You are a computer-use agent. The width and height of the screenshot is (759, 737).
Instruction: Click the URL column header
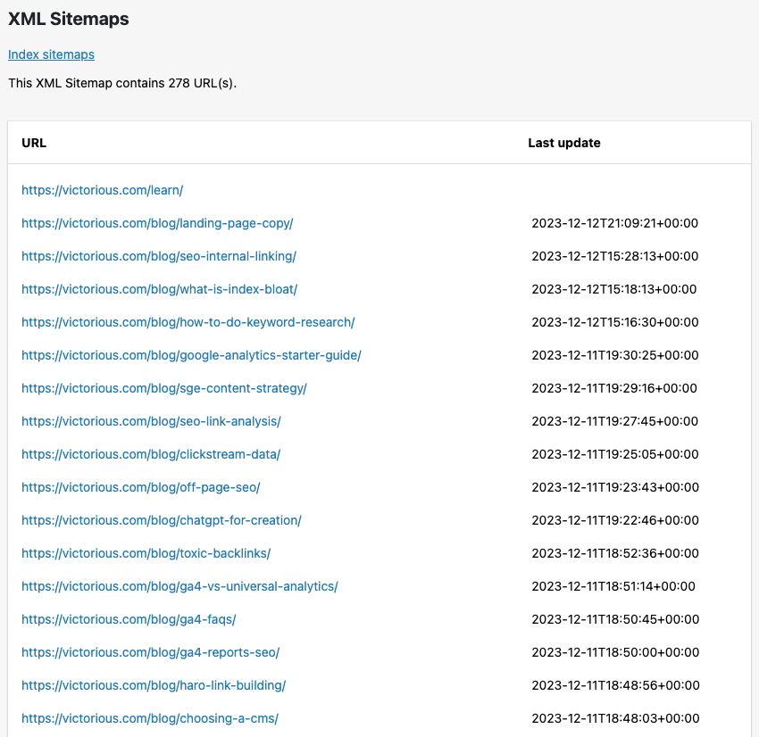pos(34,143)
